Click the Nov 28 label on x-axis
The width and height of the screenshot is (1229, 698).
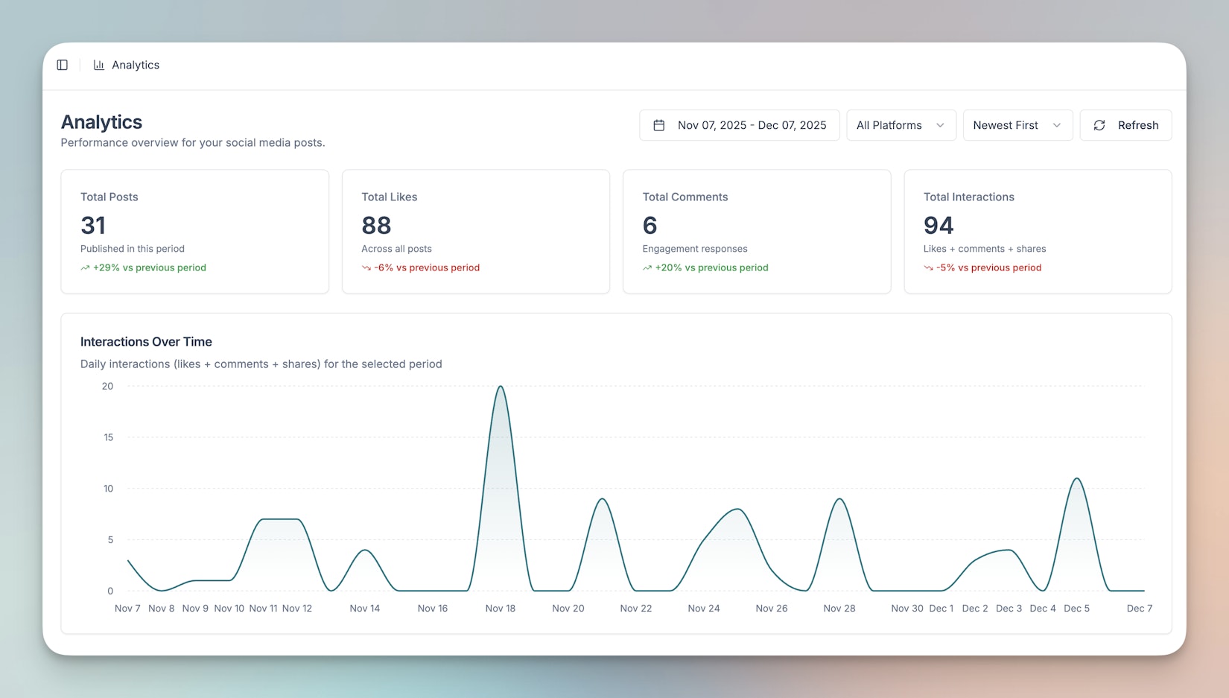coord(839,609)
